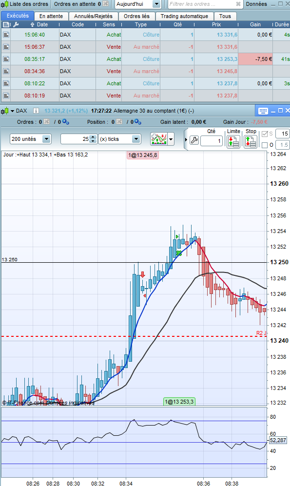Open the (x) ticks timeframe dropdown
290x486 pixels.
pos(136,139)
